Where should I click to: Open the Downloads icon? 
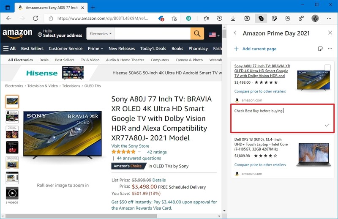click(x=233, y=18)
